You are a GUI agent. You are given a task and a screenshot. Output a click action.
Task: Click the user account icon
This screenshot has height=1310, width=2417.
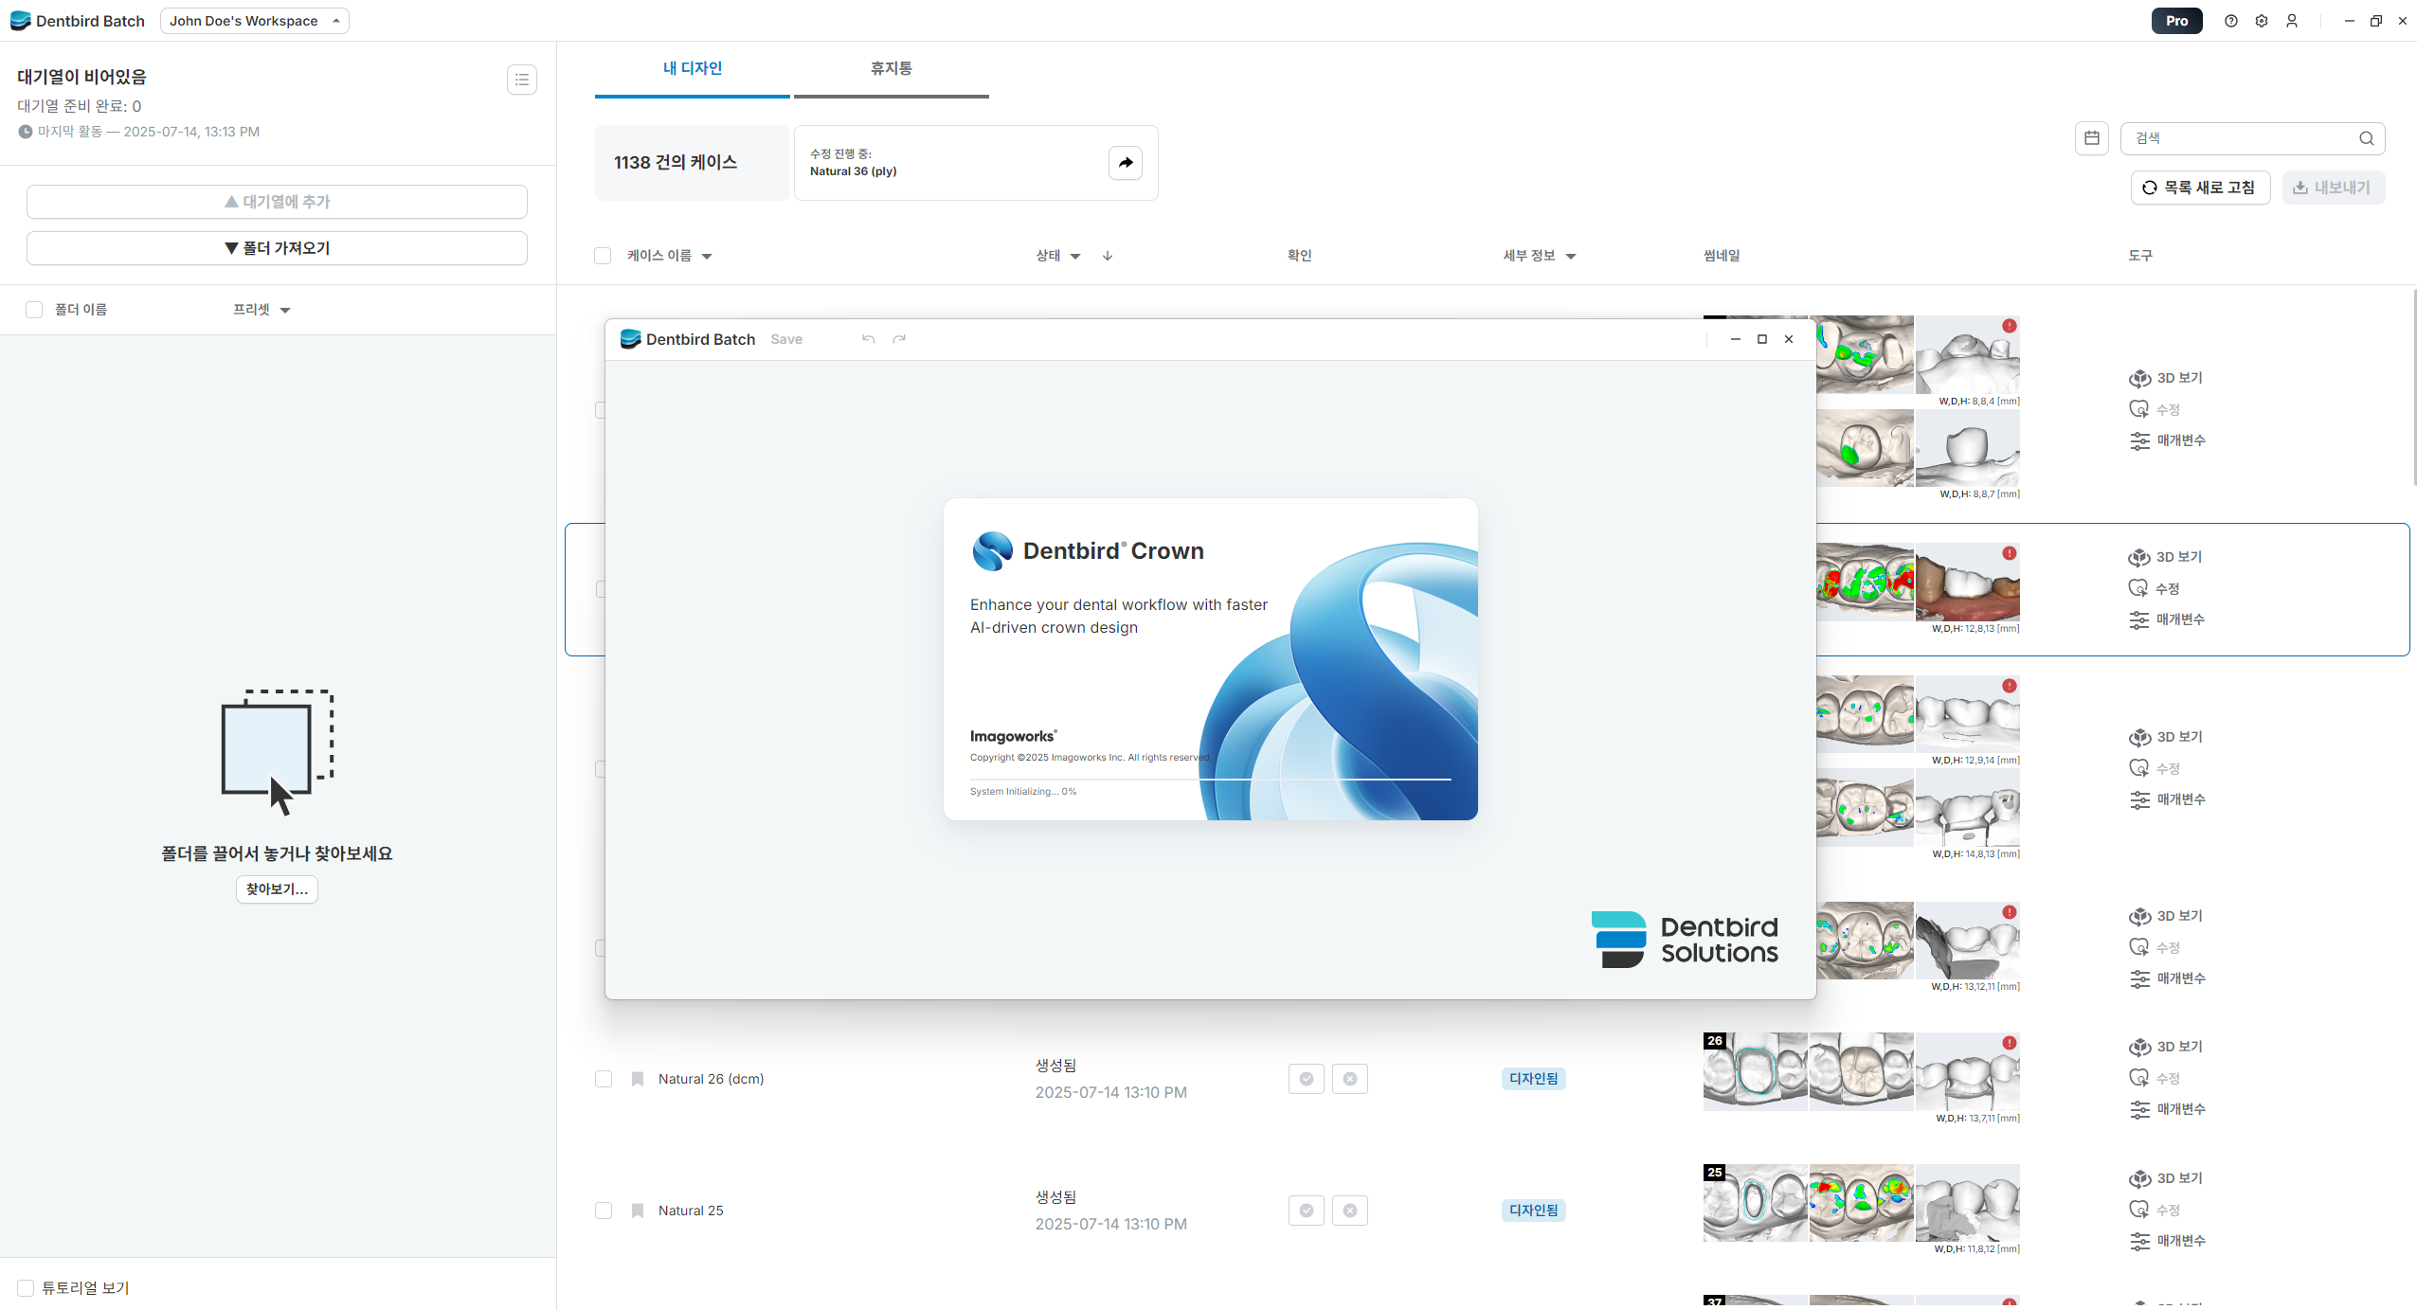2291,21
